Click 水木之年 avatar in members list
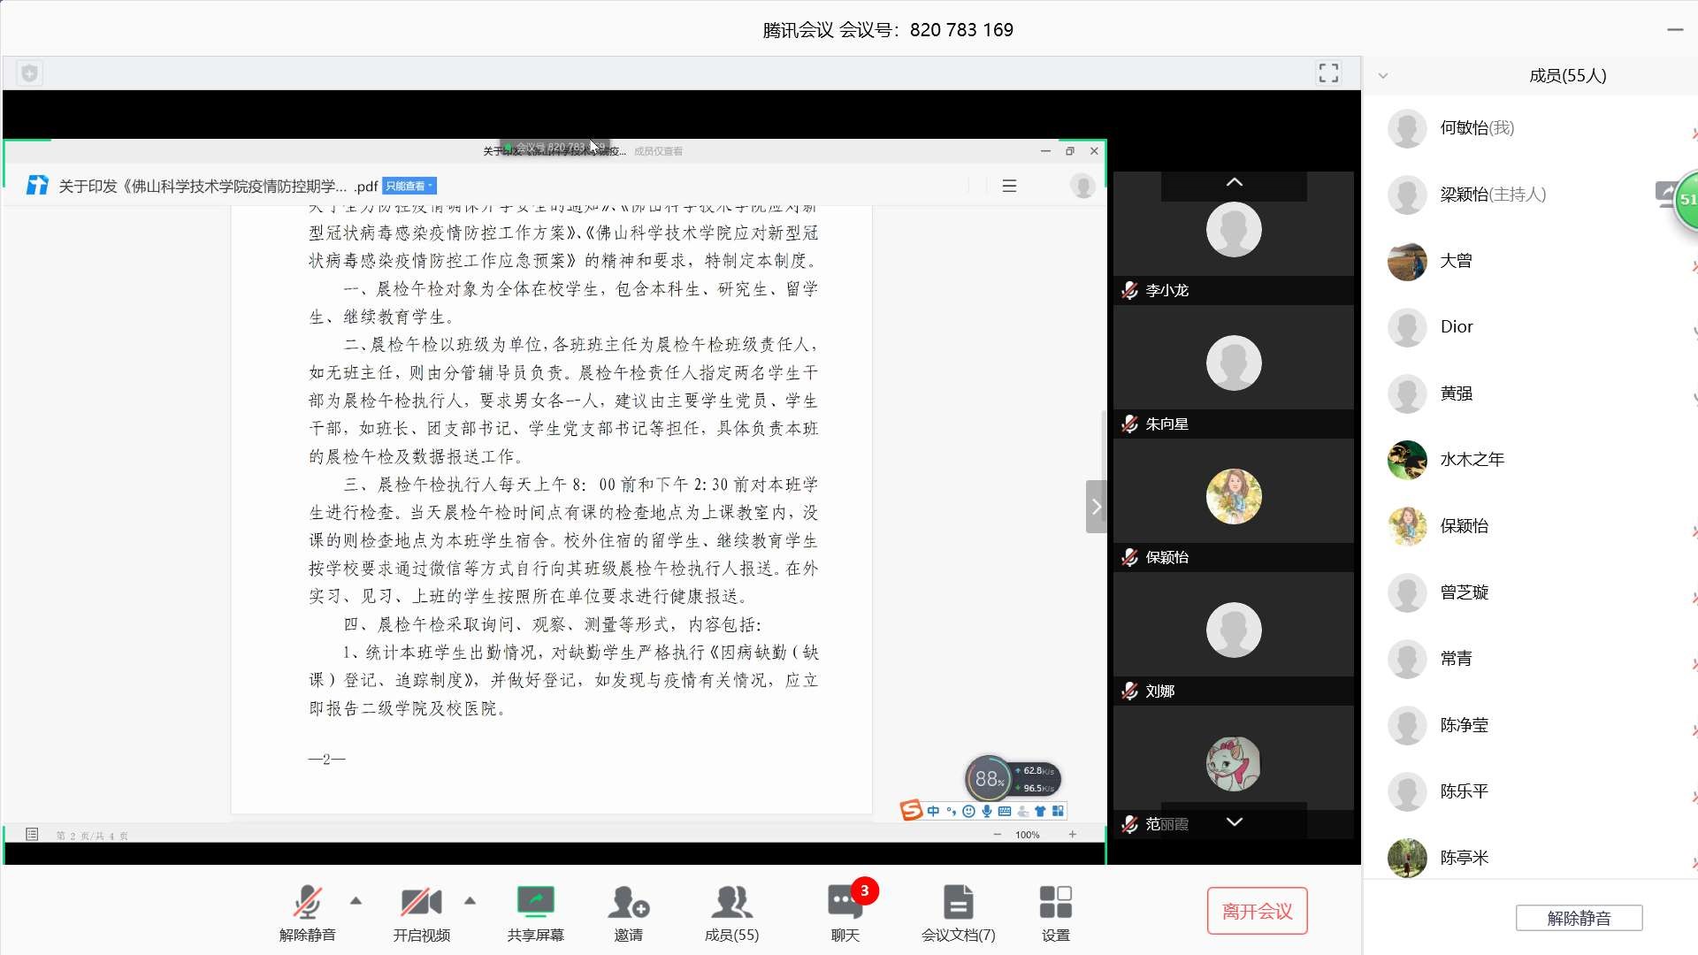This screenshot has width=1698, height=955. 1407,460
